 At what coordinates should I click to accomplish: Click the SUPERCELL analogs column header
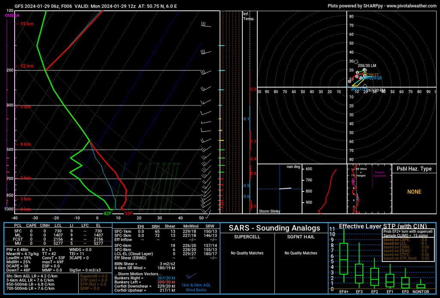click(247, 237)
